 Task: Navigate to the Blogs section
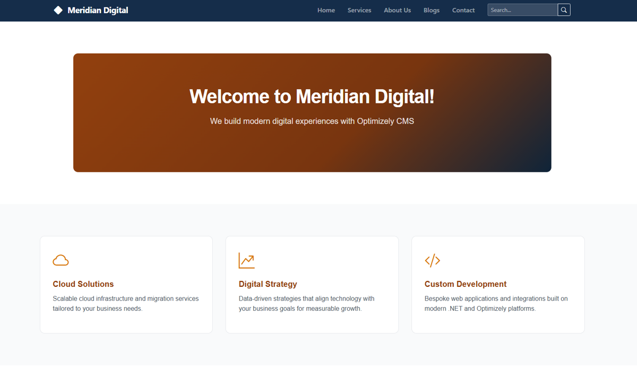pyautogui.click(x=432, y=10)
